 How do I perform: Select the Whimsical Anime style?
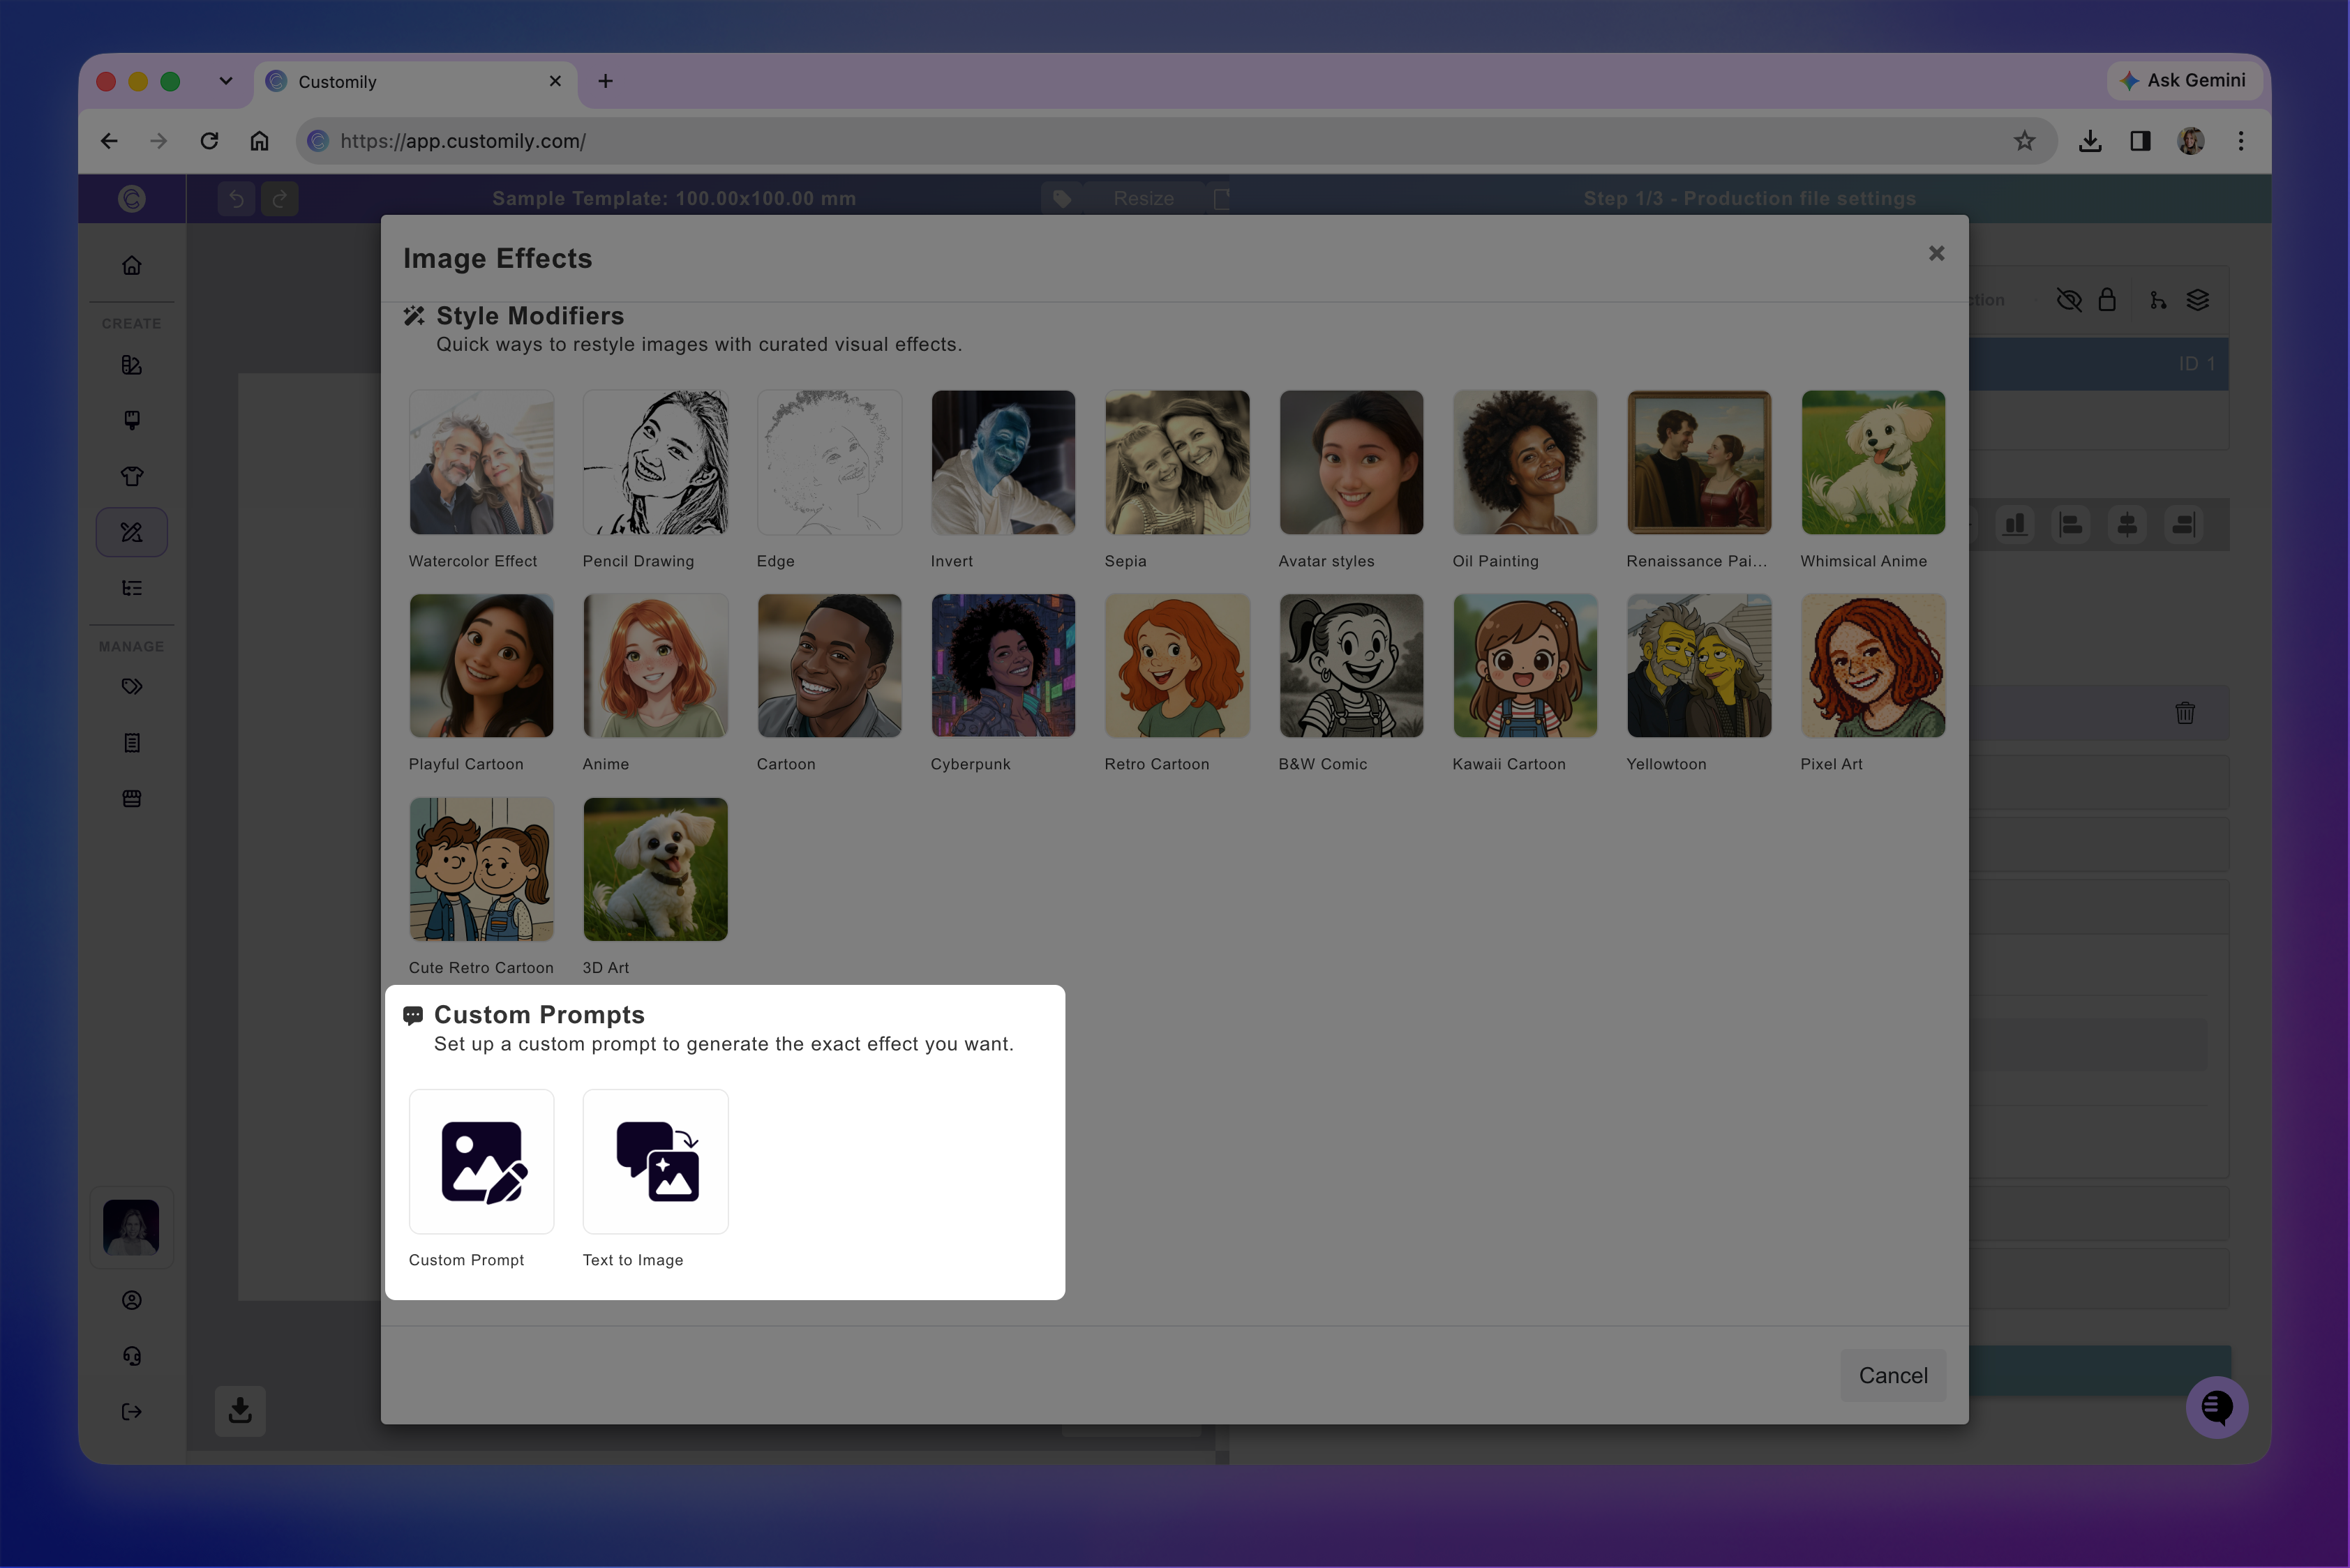1874,462
